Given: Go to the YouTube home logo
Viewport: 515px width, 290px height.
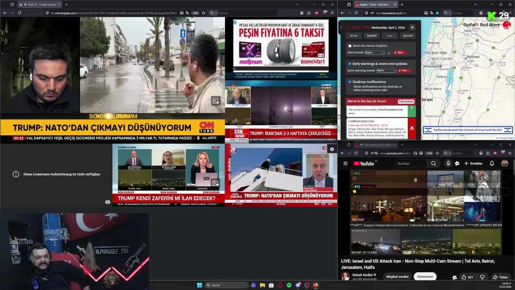Looking at the screenshot, I should (364, 164).
